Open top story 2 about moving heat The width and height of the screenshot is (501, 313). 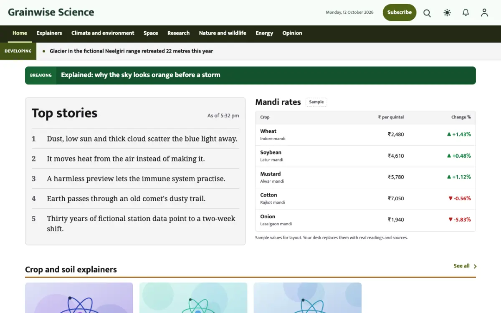click(x=126, y=159)
